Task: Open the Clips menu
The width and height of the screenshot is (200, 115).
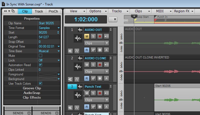Action: (x=141, y=11)
